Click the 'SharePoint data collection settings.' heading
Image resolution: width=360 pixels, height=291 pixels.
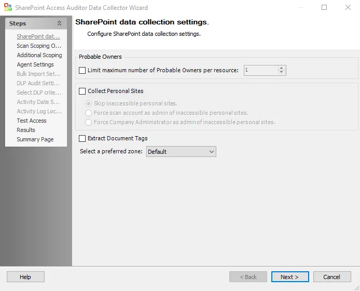(142, 22)
